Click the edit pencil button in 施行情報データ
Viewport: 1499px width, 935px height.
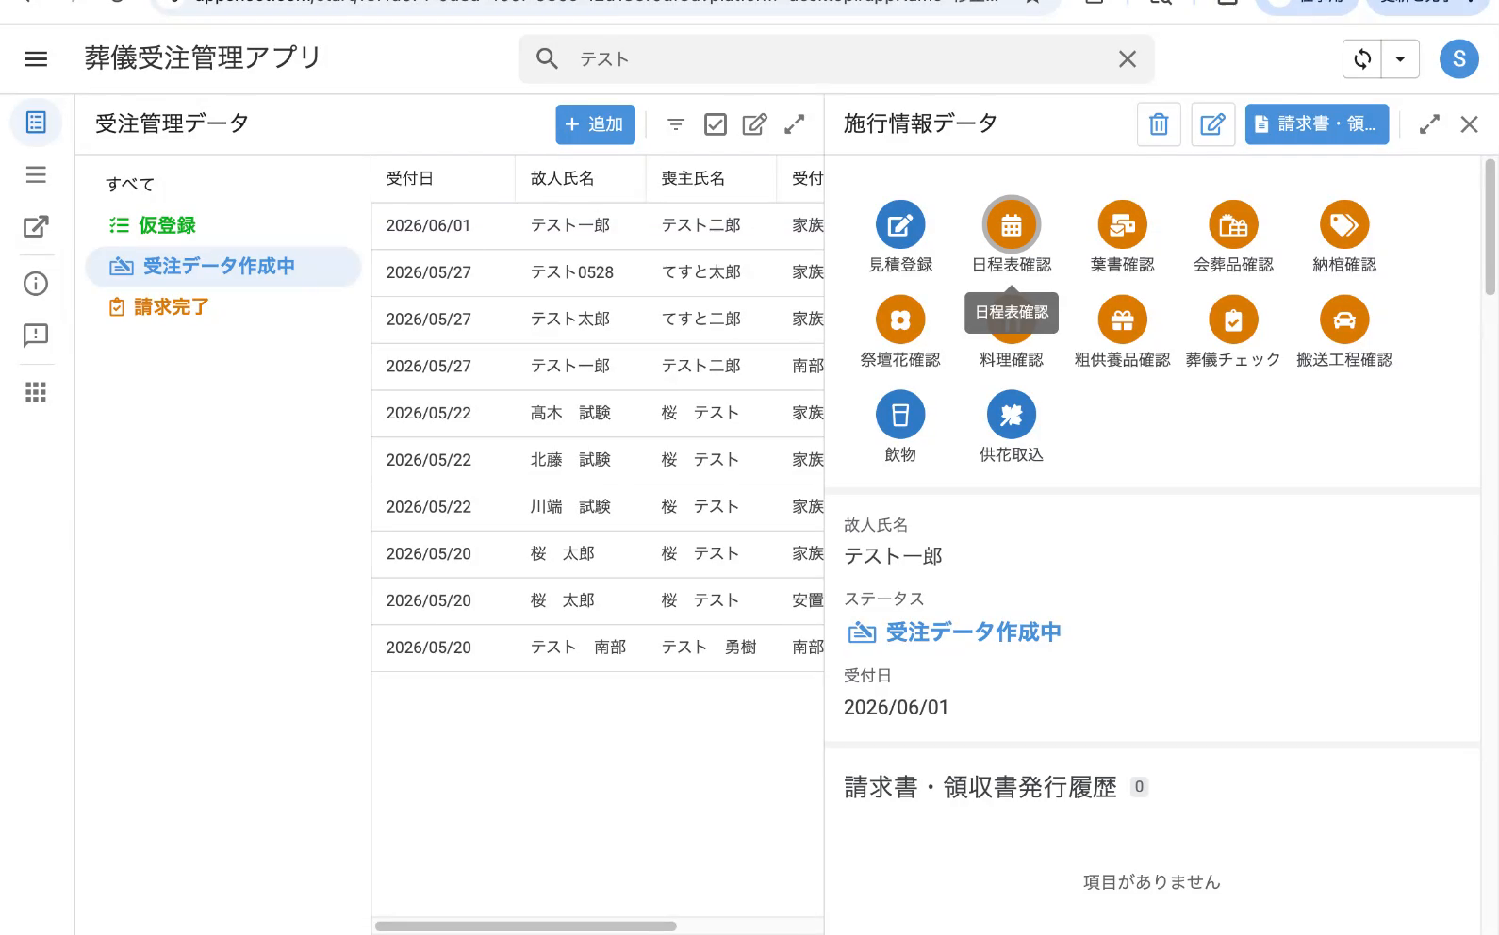(1213, 124)
